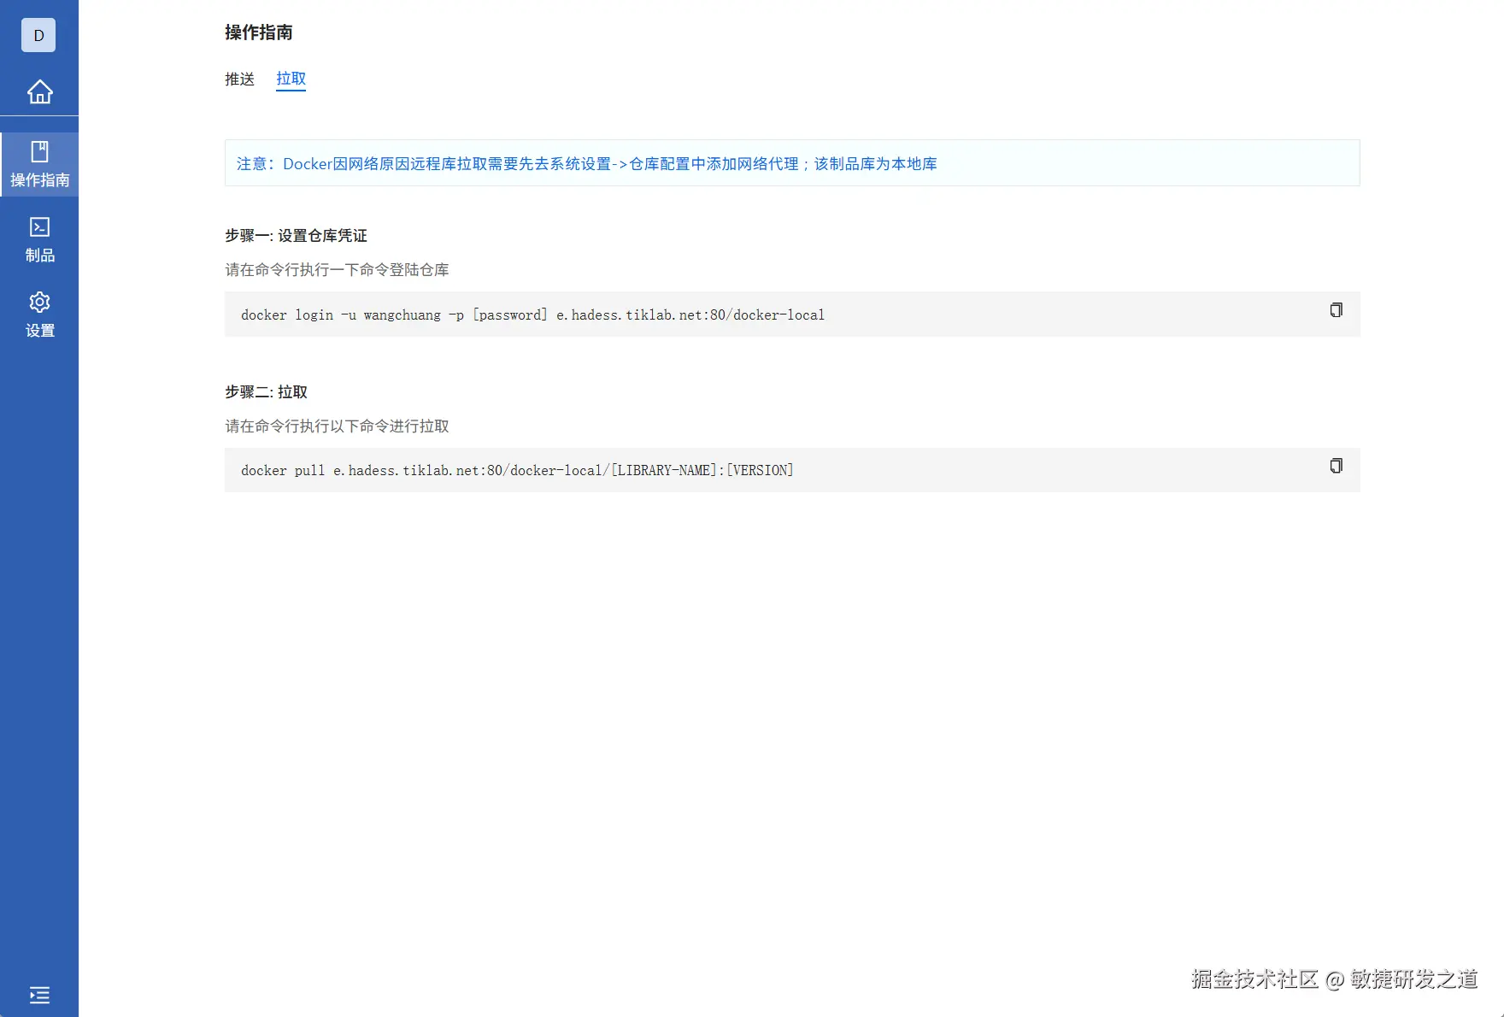Select the 制品 menu item
1504x1017 pixels.
pos(39,255)
